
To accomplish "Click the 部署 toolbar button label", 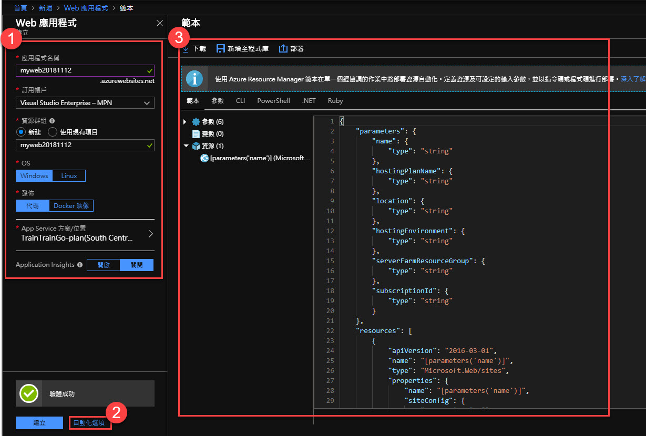I will click(297, 49).
